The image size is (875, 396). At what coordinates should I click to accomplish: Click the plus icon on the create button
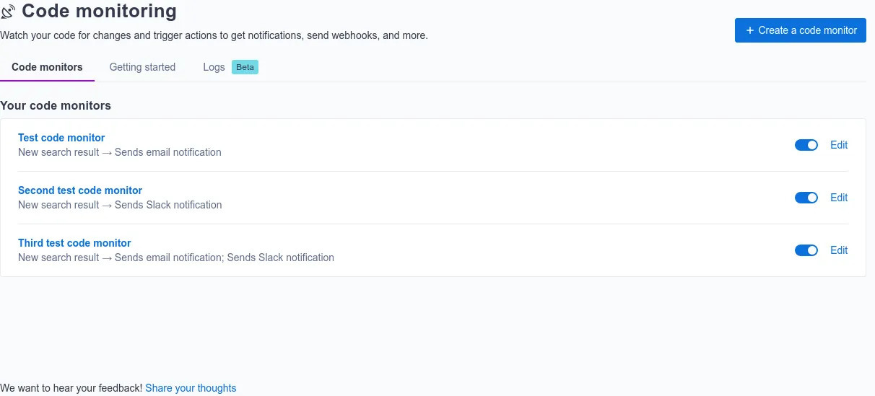point(750,30)
